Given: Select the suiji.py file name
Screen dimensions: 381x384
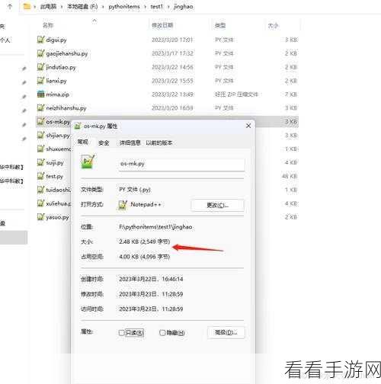Looking at the screenshot, I should [55, 163].
